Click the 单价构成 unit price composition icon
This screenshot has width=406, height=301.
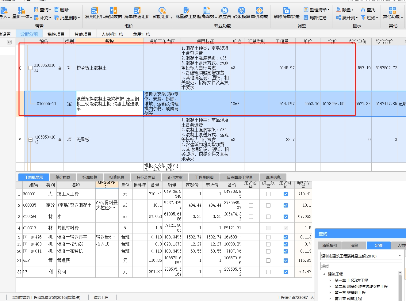pyautogui.click(x=259, y=10)
